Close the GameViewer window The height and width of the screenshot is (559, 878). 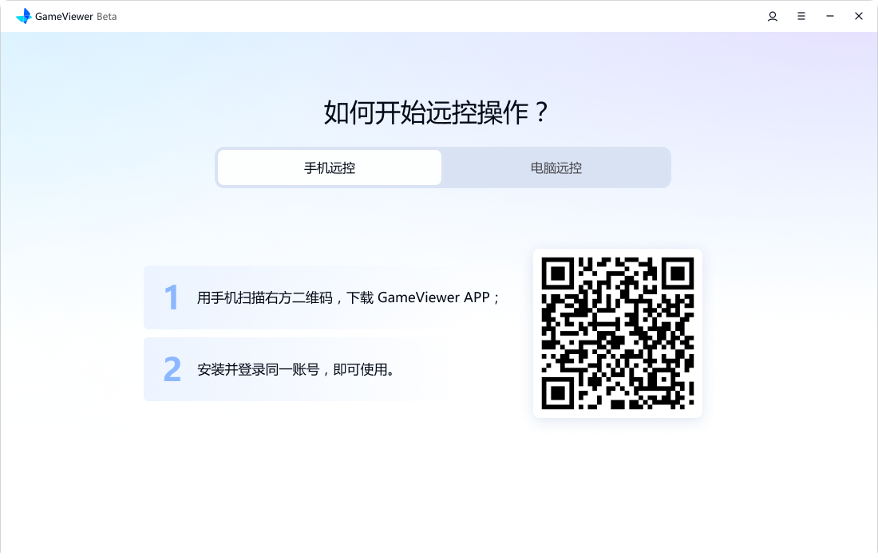(x=859, y=16)
